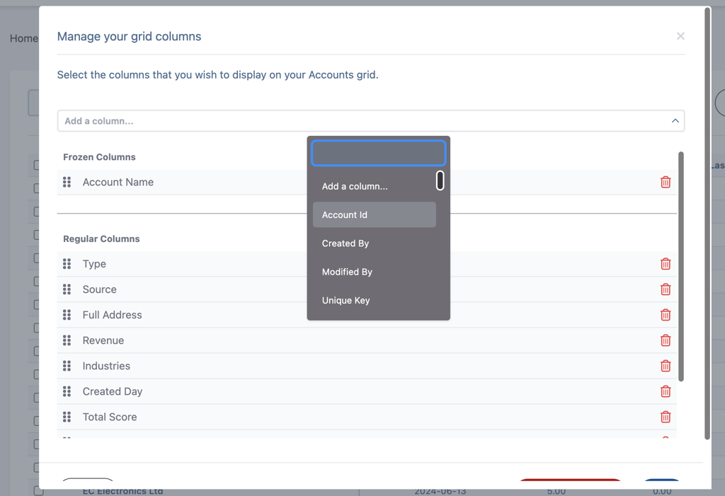Select Modified By option in dropdown
This screenshot has height=496, width=725.
pos(375,272)
